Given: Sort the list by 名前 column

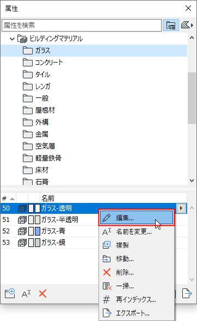Looking at the screenshot, I should click(x=113, y=199).
